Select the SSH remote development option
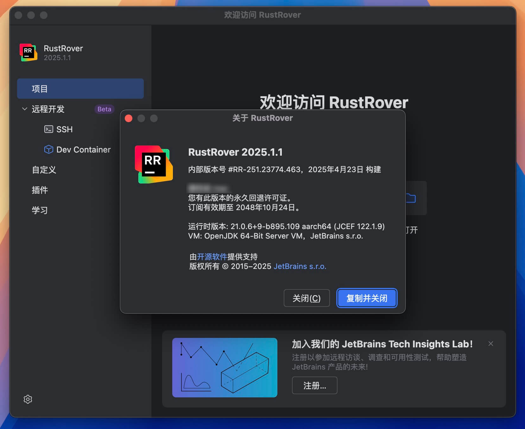 pyautogui.click(x=64, y=129)
